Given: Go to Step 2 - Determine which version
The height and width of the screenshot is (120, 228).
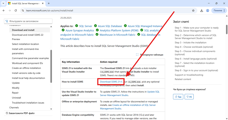Looking at the screenshot, I should click(x=196, y=37).
